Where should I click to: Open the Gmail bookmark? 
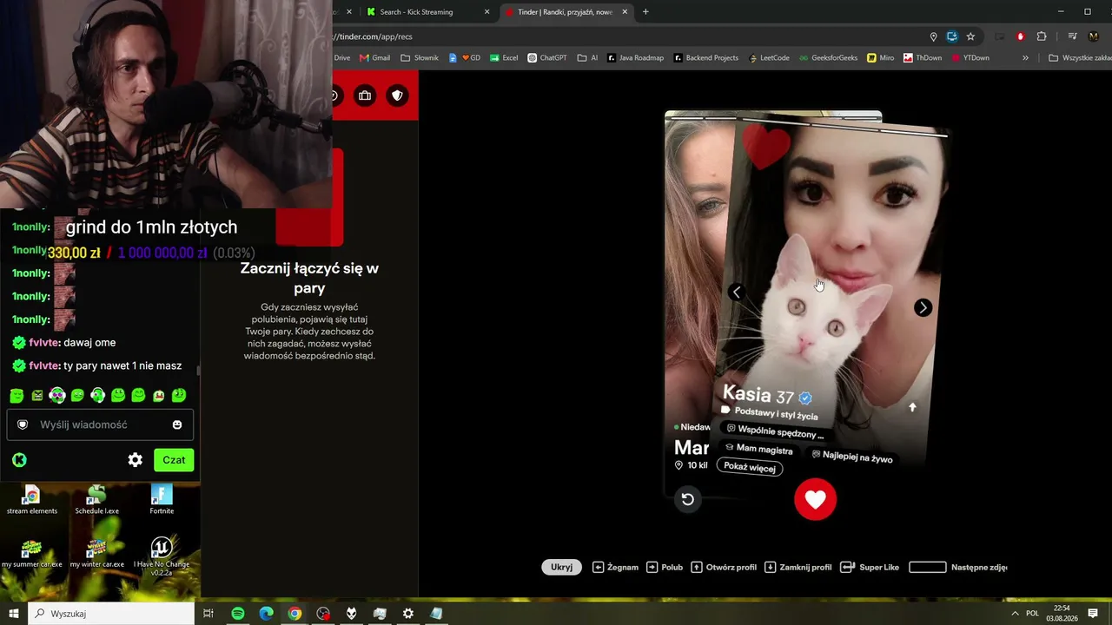374,58
